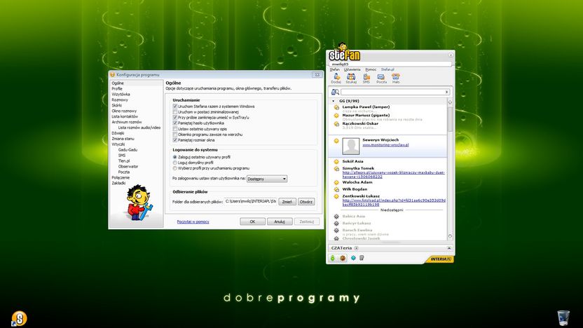Open SMS from the Stefan toolbar
Screen dimensions: 583x328
point(366,77)
